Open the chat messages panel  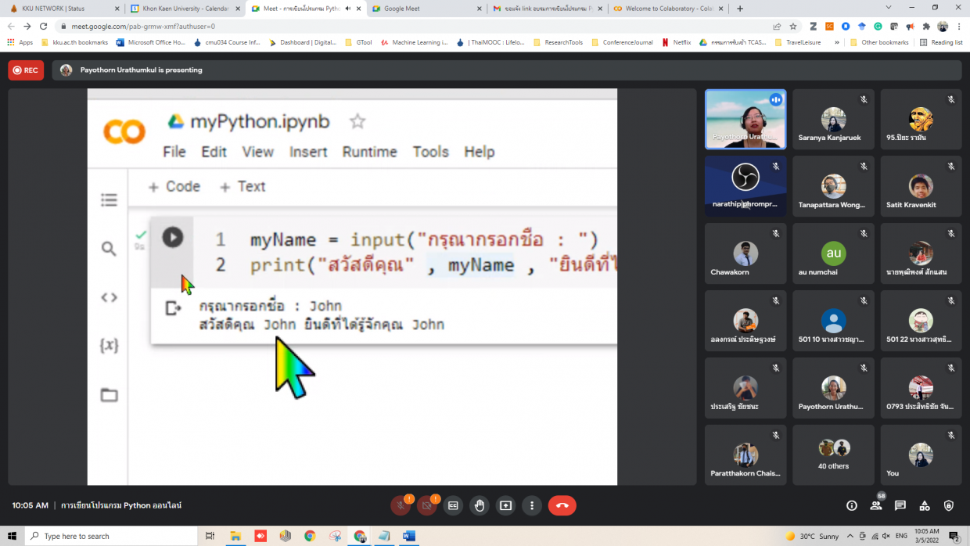pyautogui.click(x=900, y=505)
